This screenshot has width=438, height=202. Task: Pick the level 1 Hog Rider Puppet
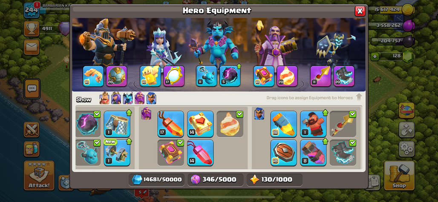tap(313, 124)
